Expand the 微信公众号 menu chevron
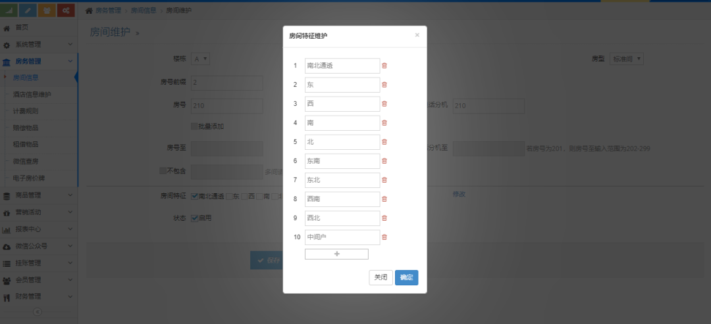Image resolution: width=711 pixels, height=324 pixels. (x=70, y=246)
